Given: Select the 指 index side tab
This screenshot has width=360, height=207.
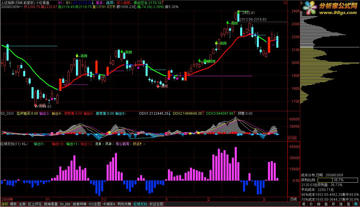Looking at the screenshot, I should tap(341, 204).
